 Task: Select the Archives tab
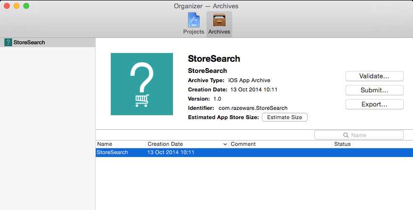[219, 24]
